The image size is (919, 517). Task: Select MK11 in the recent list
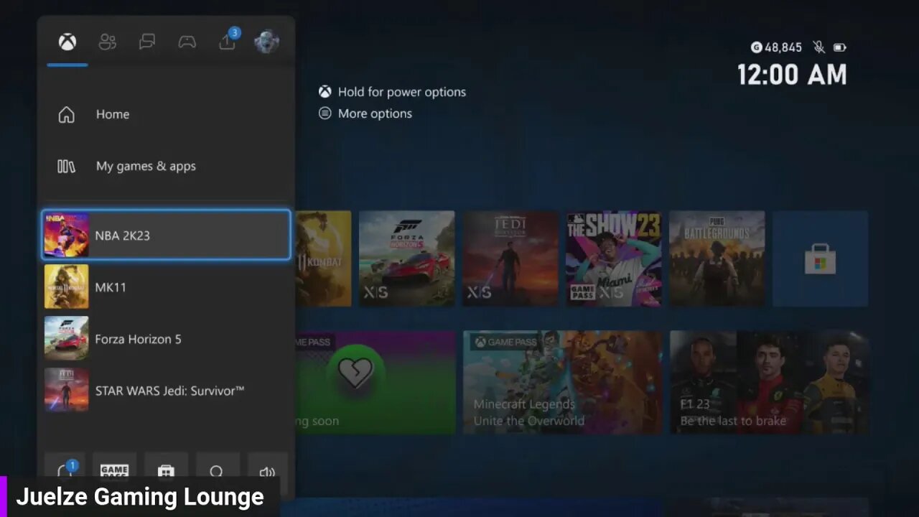tap(166, 287)
